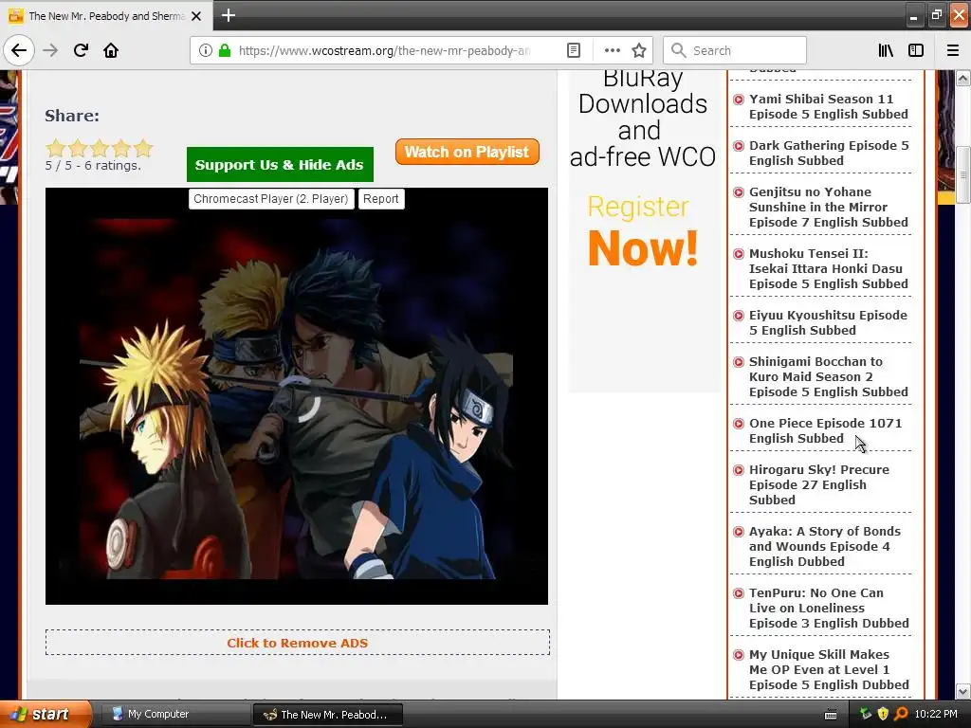Open the Library icon in toolbar

(886, 51)
